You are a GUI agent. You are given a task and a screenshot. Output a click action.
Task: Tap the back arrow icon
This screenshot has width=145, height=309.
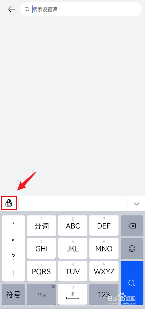coord(12,9)
